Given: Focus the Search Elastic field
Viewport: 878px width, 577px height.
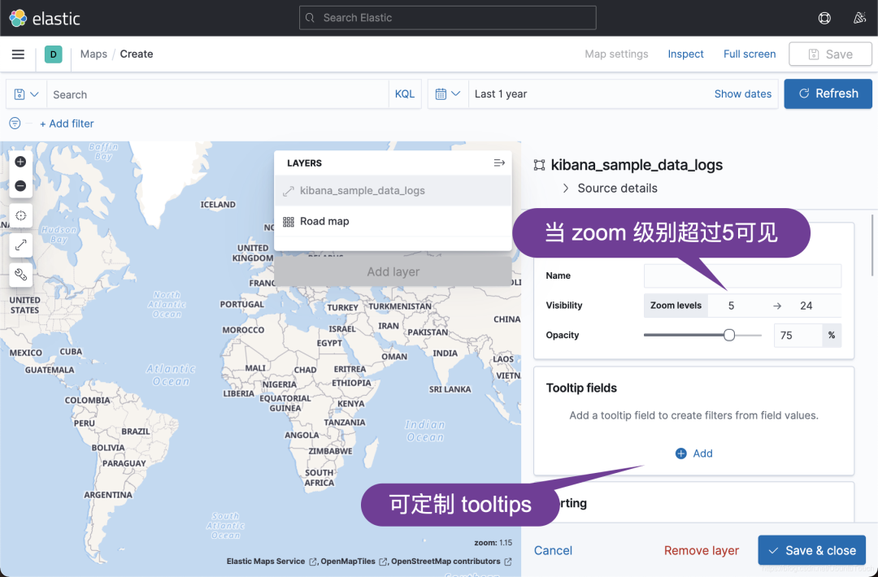Looking at the screenshot, I should [448, 18].
